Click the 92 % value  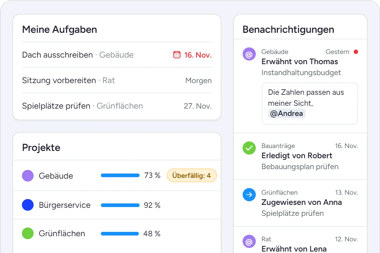click(x=152, y=205)
